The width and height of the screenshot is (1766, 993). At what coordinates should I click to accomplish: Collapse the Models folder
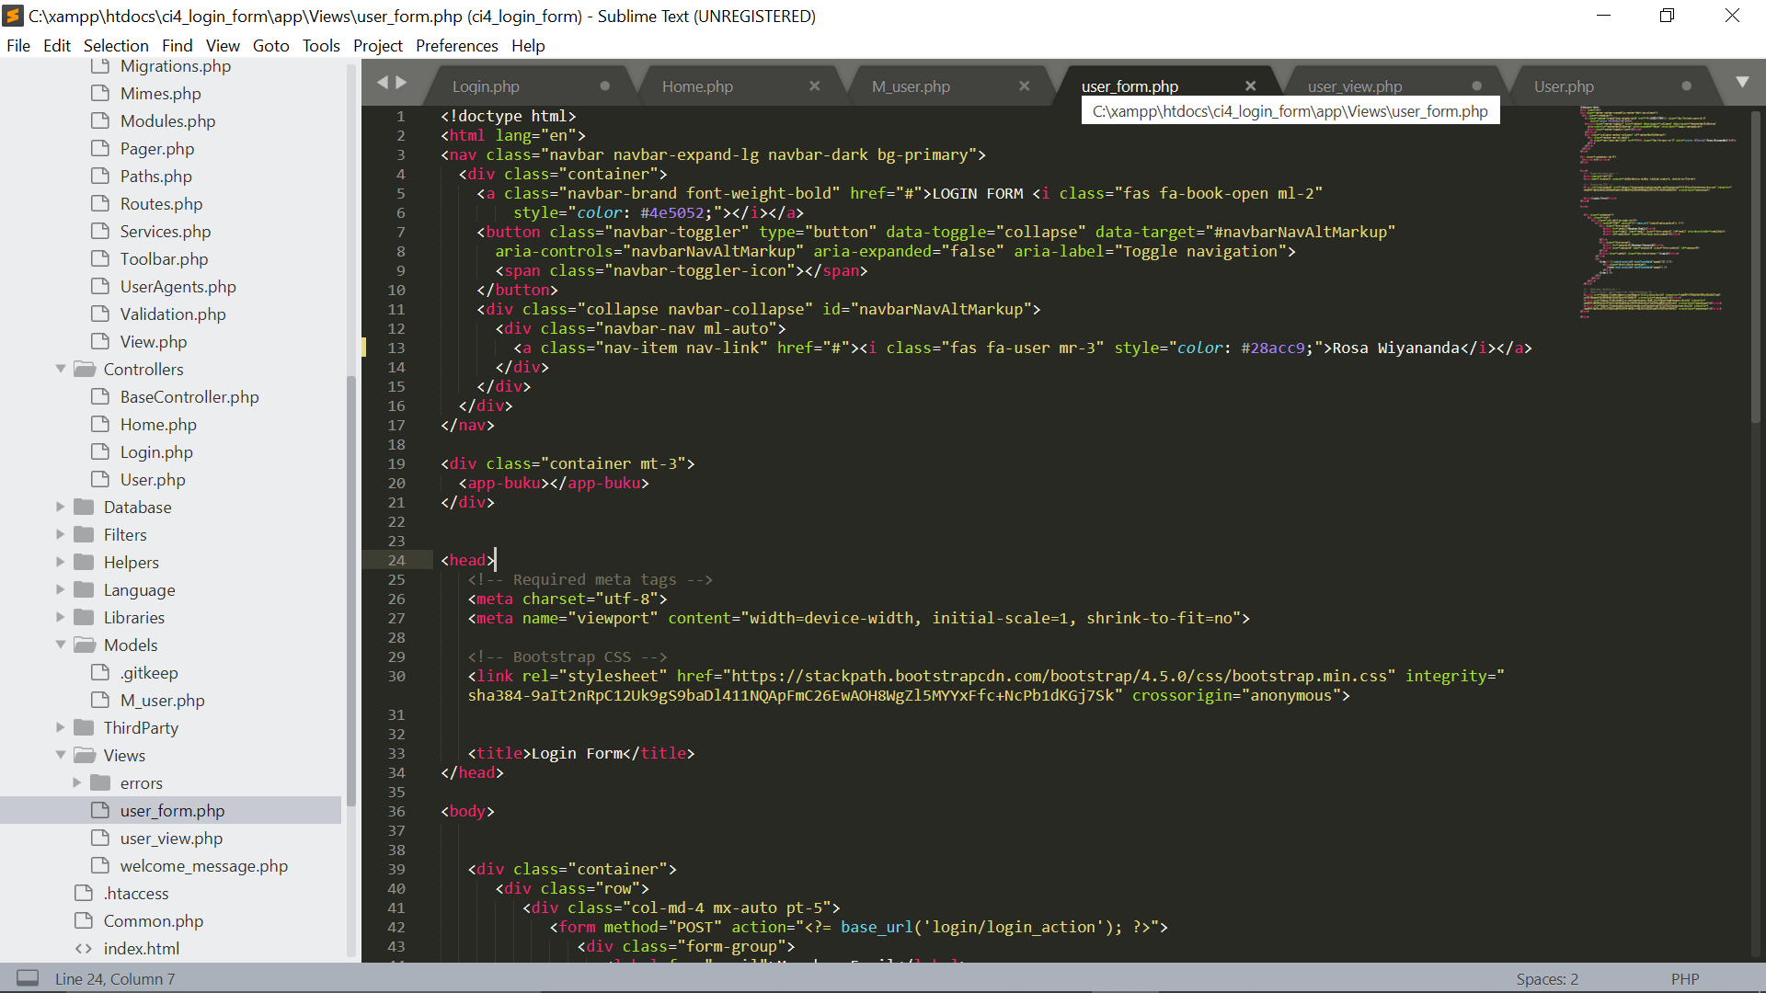[x=61, y=645]
